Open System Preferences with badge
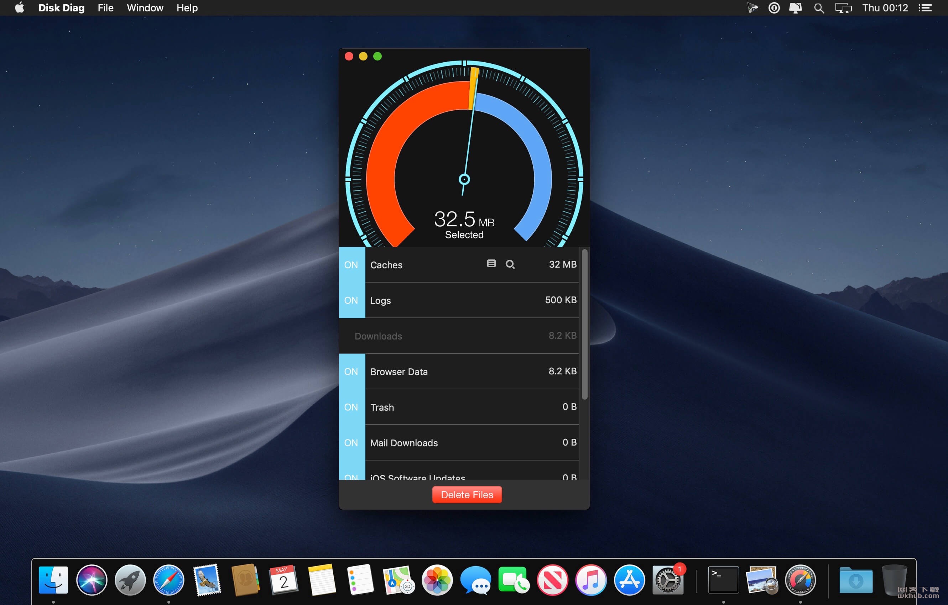 pos(668,580)
